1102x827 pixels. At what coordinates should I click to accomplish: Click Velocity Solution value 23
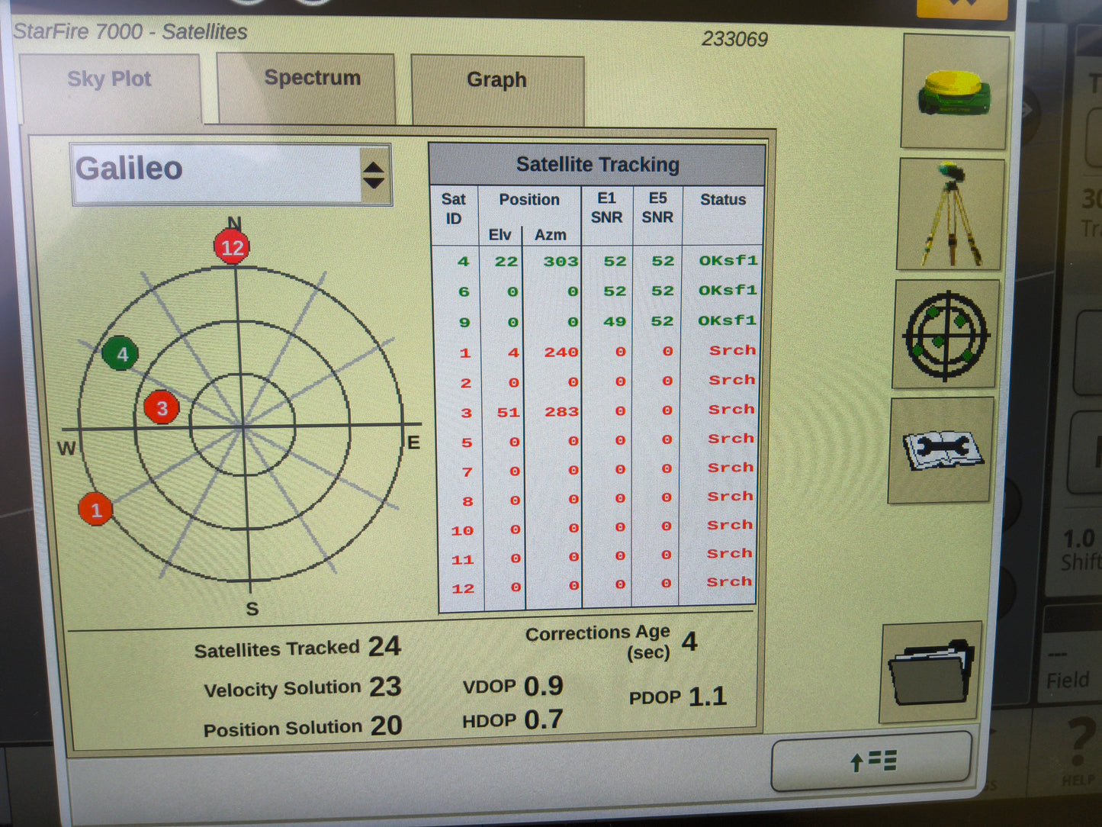point(386,687)
